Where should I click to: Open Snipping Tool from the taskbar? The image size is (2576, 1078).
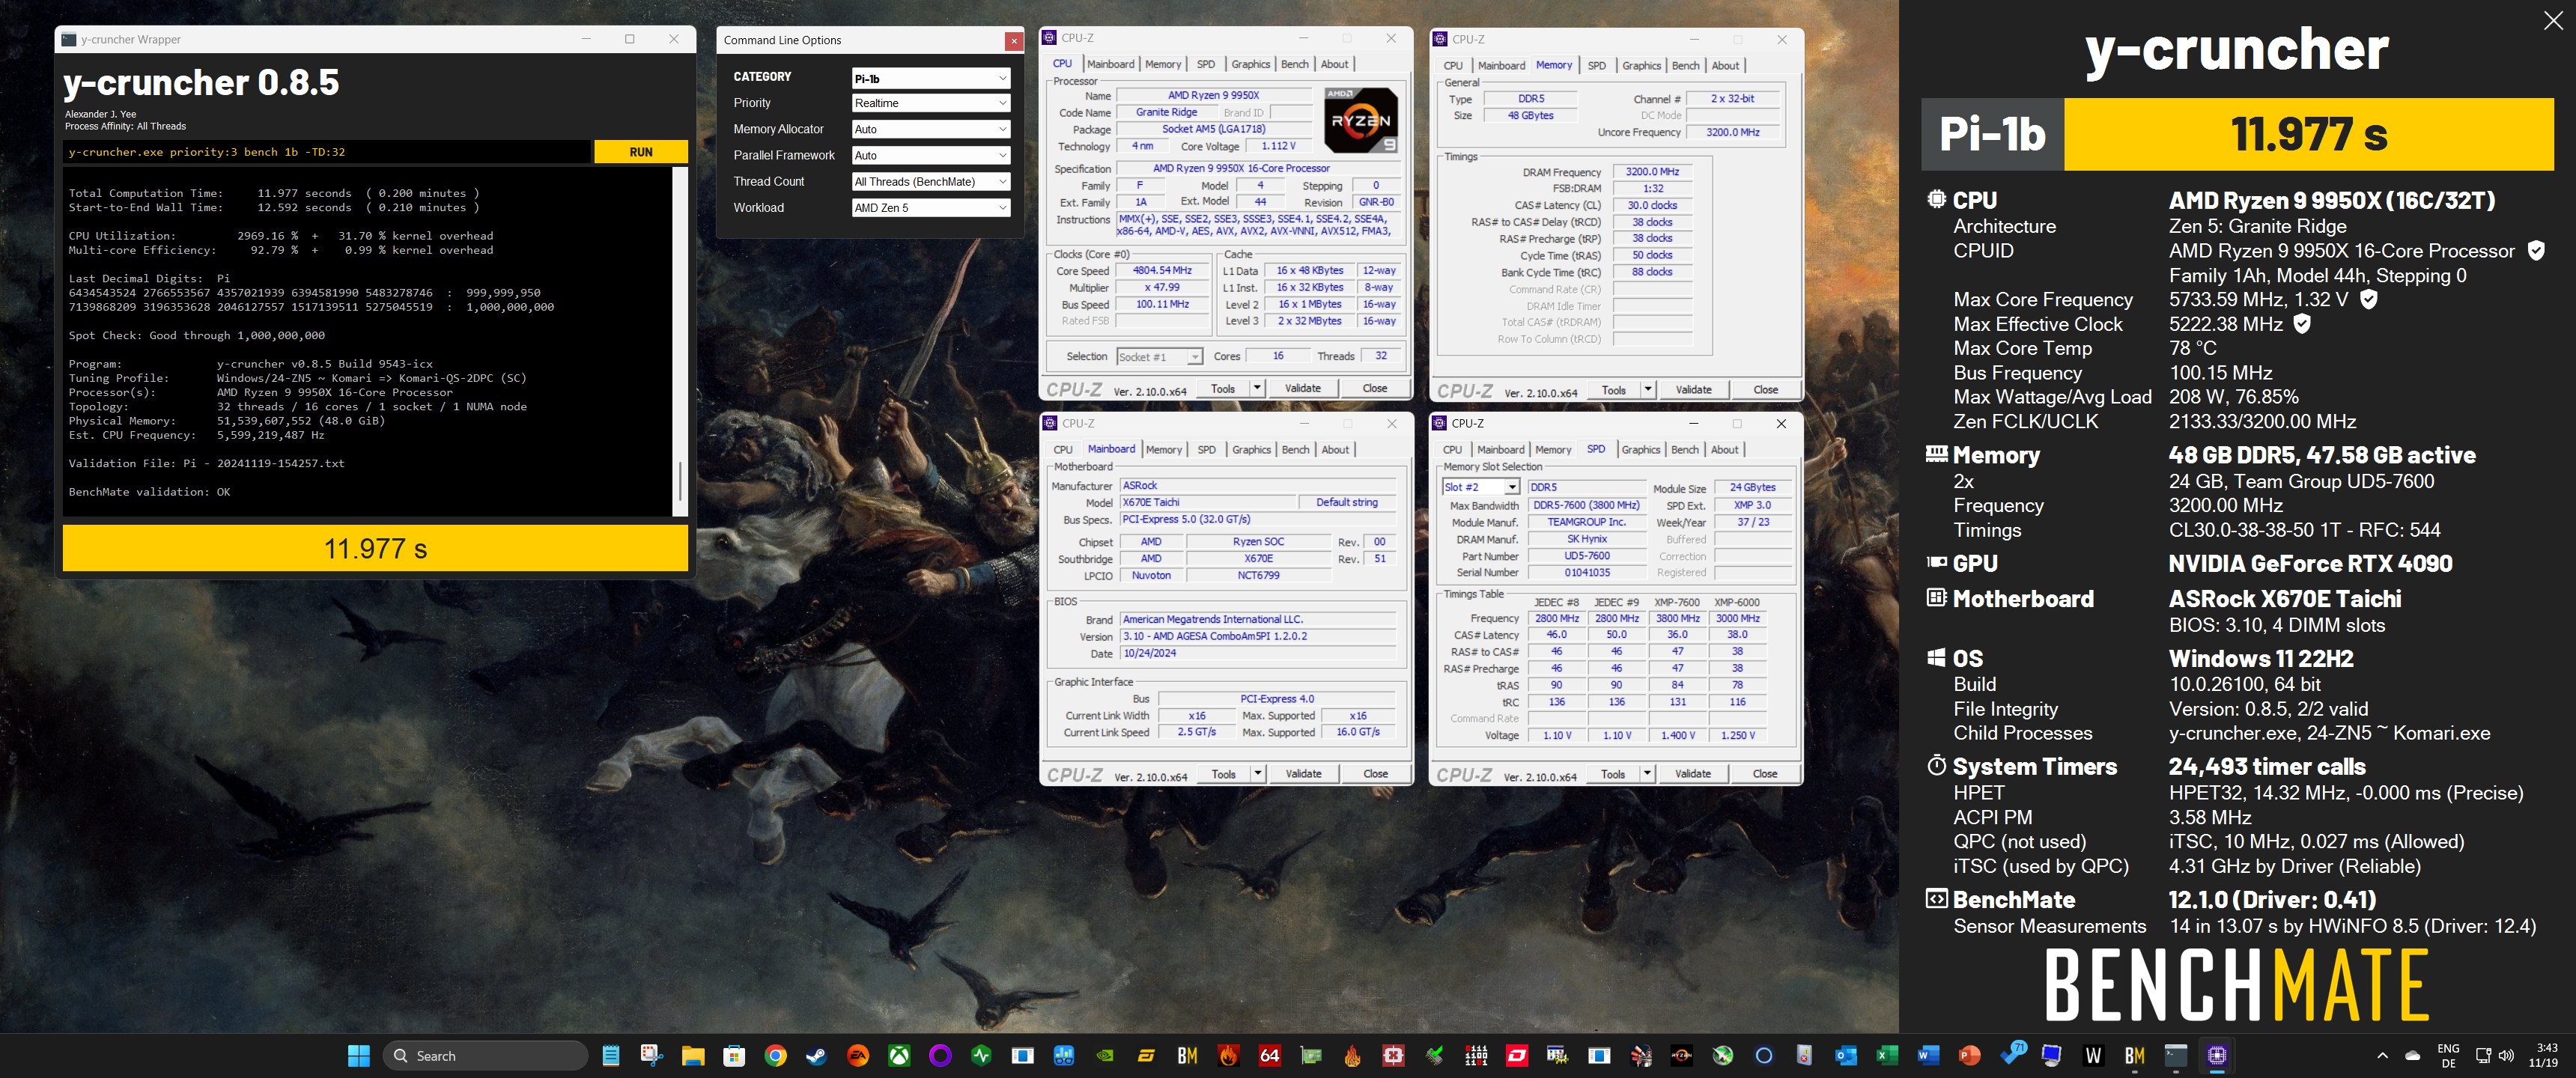[x=652, y=1055]
